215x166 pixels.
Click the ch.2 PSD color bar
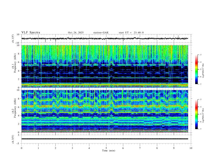pos(196,114)
